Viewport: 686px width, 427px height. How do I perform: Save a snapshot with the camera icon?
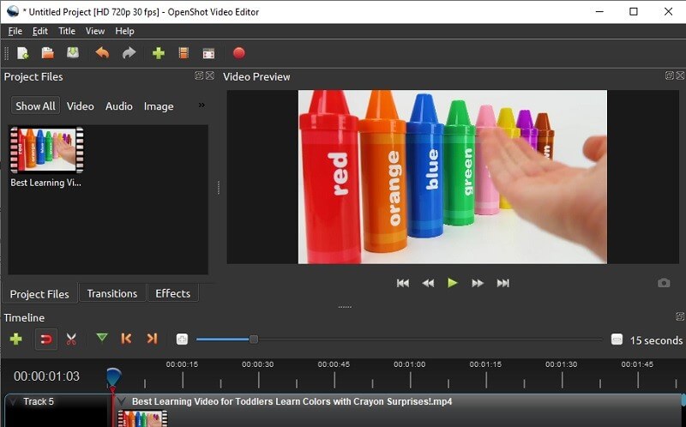pyautogui.click(x=664, y=283)
